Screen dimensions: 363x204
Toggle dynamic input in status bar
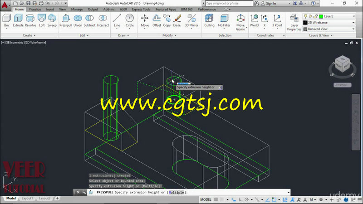[x=234, y=199]
